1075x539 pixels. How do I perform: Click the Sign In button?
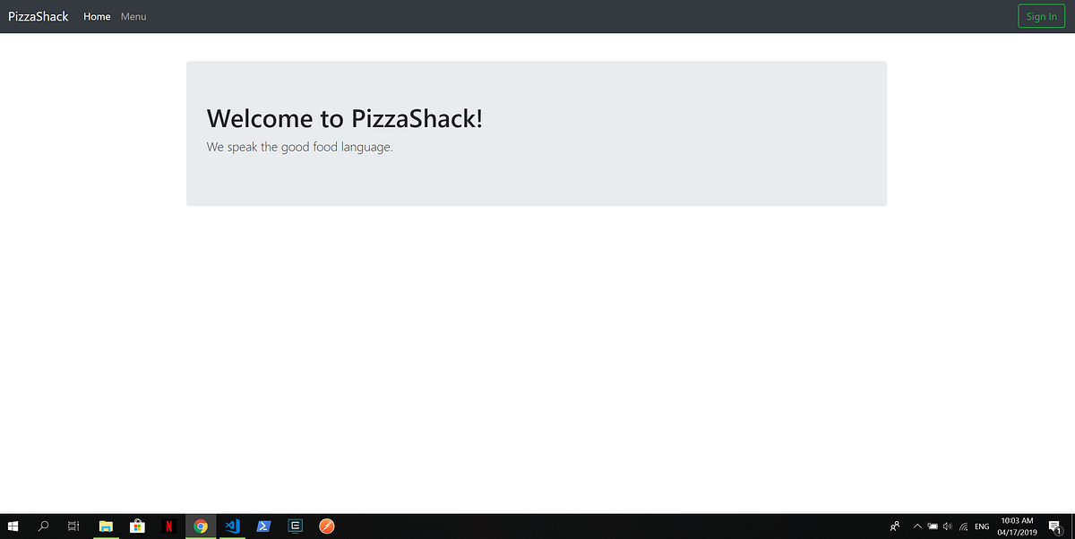coord(1041,15)
